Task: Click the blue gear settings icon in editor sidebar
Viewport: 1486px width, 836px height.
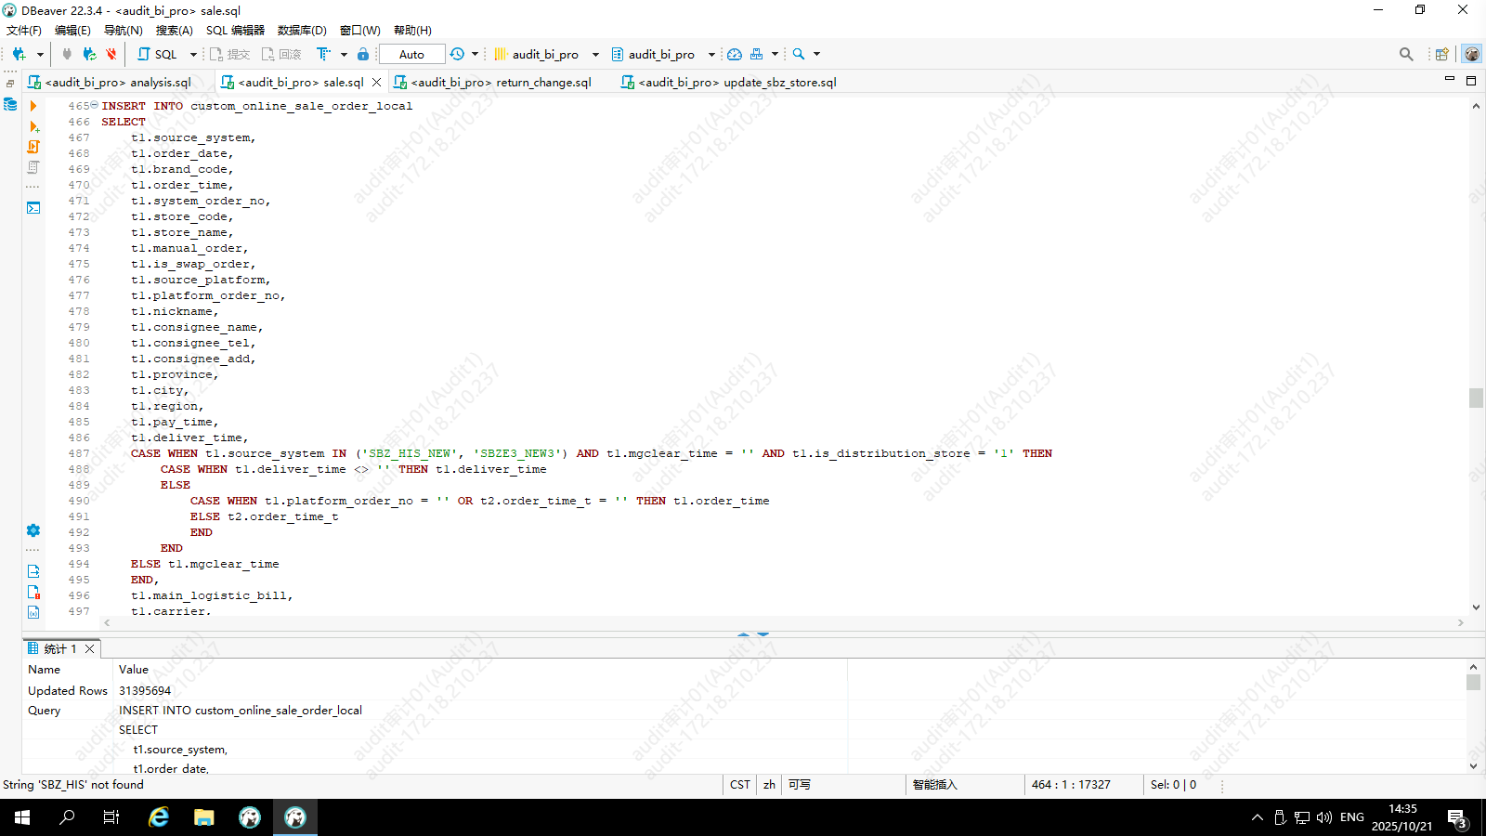Action: pyautogui.click(x=33, y=530)
